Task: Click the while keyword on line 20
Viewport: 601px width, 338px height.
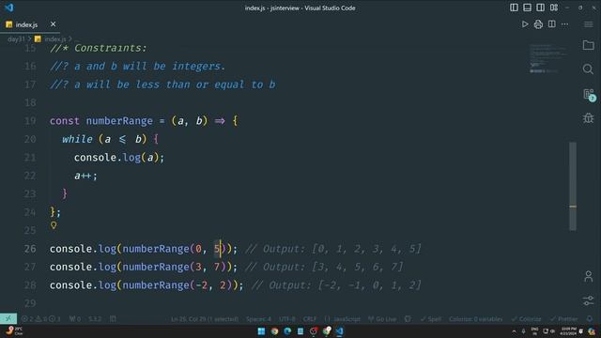Action: tap(77, 139)
